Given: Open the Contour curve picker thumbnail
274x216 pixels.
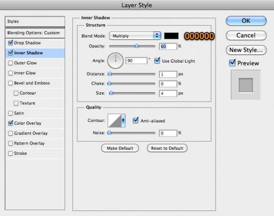Looking at the screenshot, I should [115, 121].
